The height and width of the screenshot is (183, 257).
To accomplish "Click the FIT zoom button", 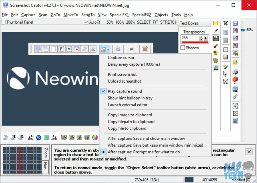I will coord(155,22).
